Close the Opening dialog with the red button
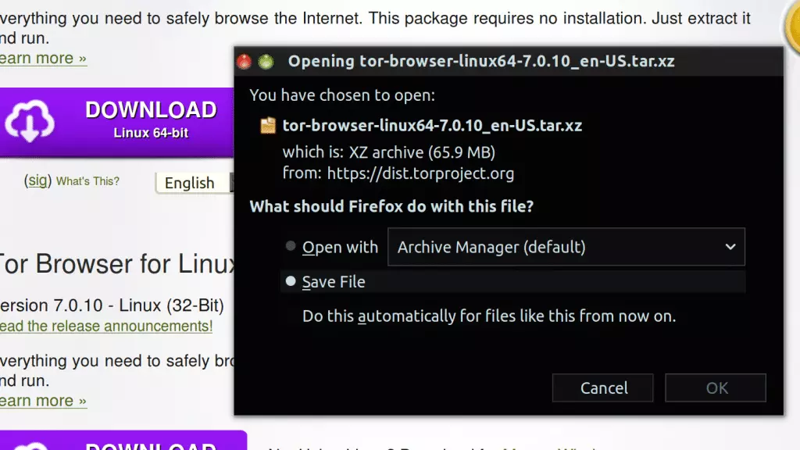Image resolution: width=800 pixels, height=450 pixels. (245, 61)
